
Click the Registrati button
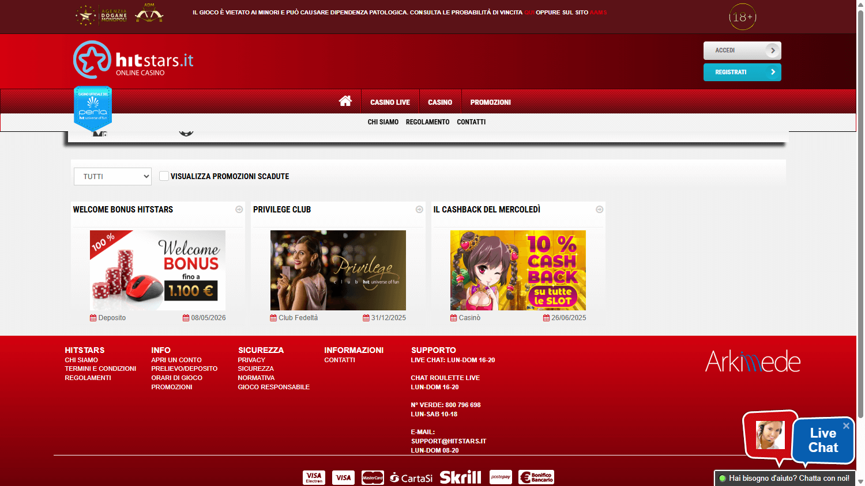(742, 72)
